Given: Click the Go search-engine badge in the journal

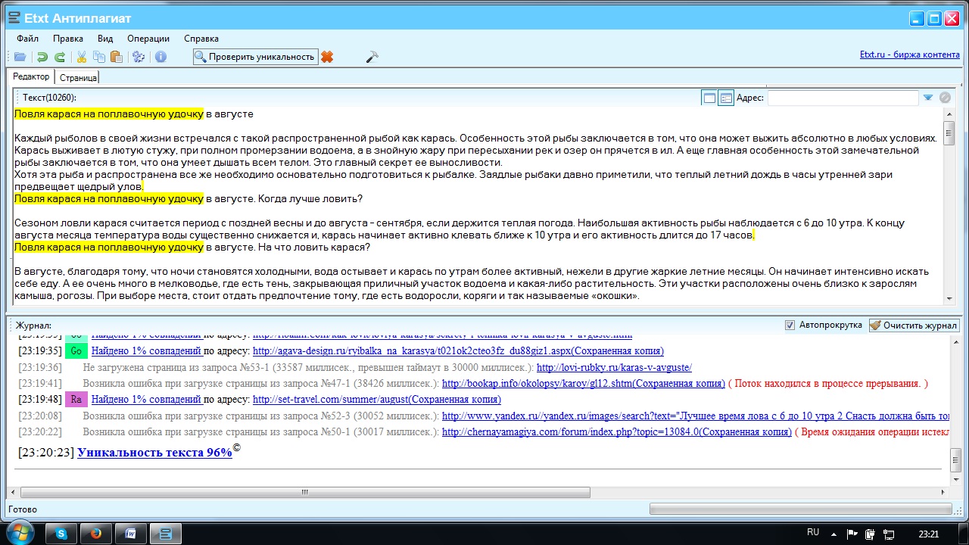Looking at the screenshot, I should (x=76, y=351).
